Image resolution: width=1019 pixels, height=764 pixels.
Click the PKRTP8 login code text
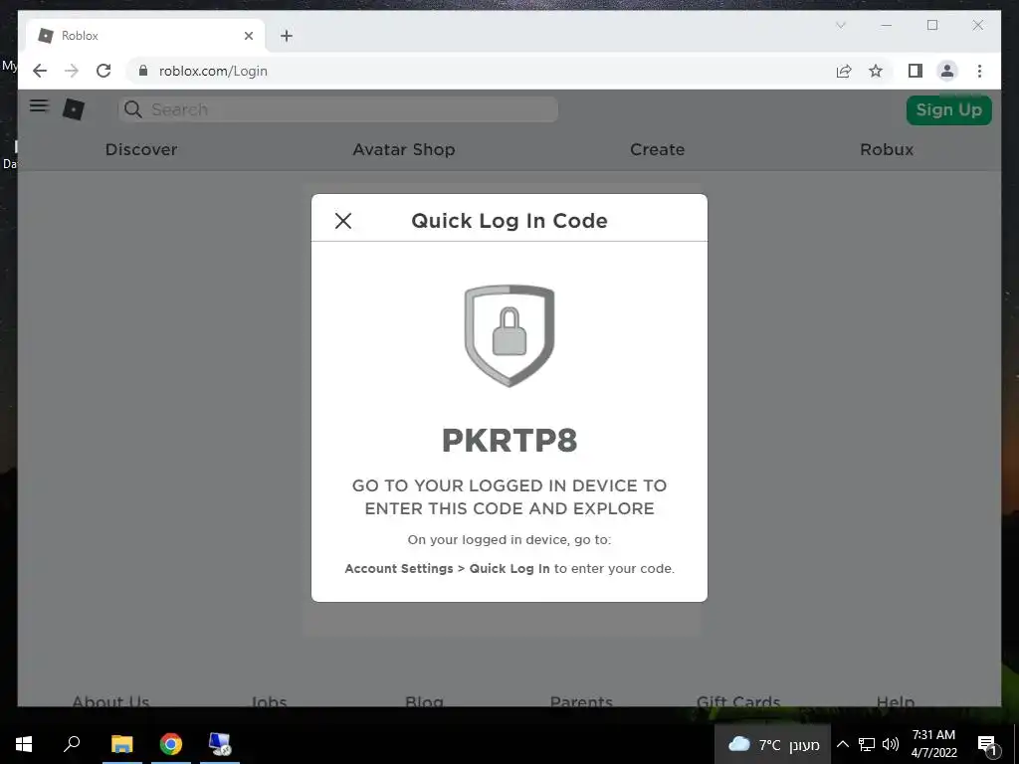click(509, 441)
